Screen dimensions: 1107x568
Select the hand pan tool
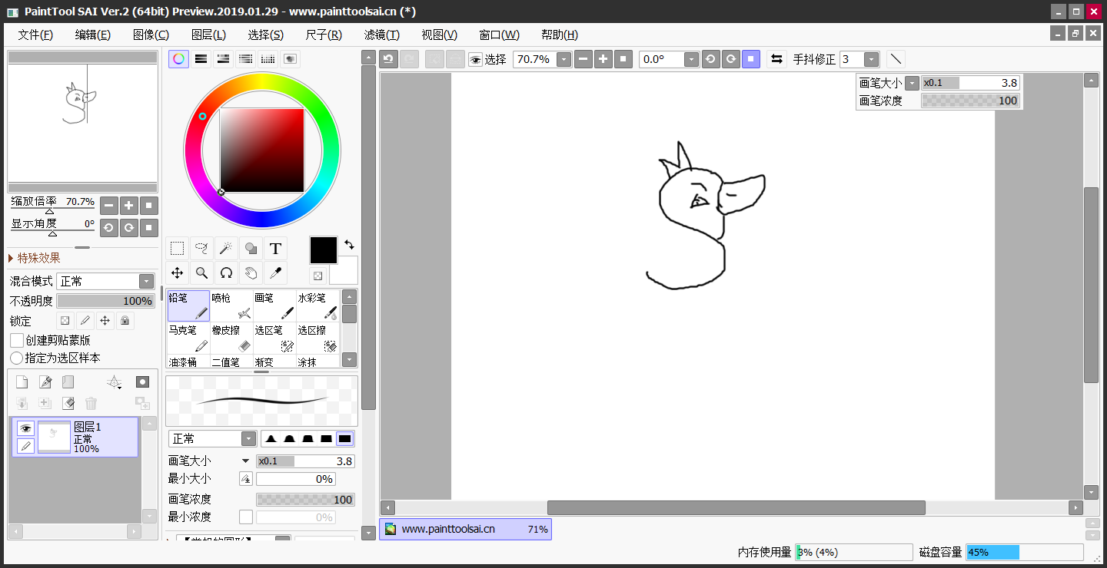[x=251, y=272]
